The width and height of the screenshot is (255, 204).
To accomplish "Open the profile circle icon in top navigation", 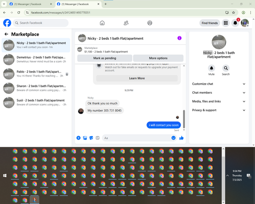I will click(x=150, y=23).
